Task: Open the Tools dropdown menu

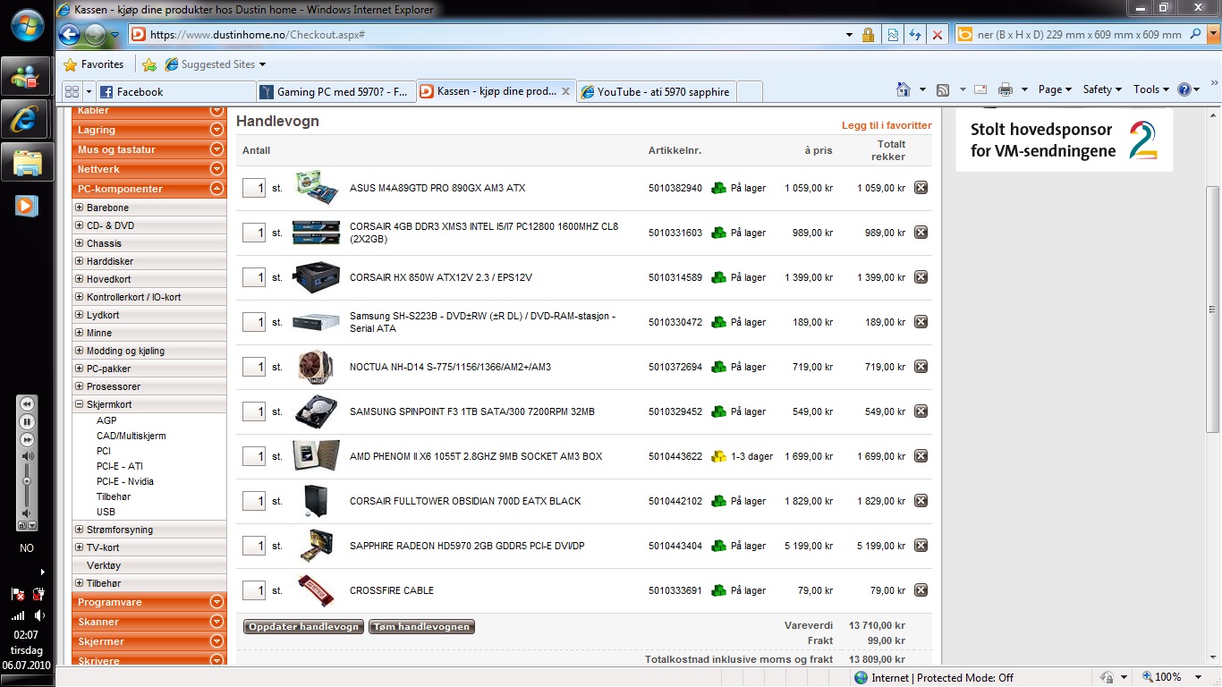Action: coord(1151,89)
